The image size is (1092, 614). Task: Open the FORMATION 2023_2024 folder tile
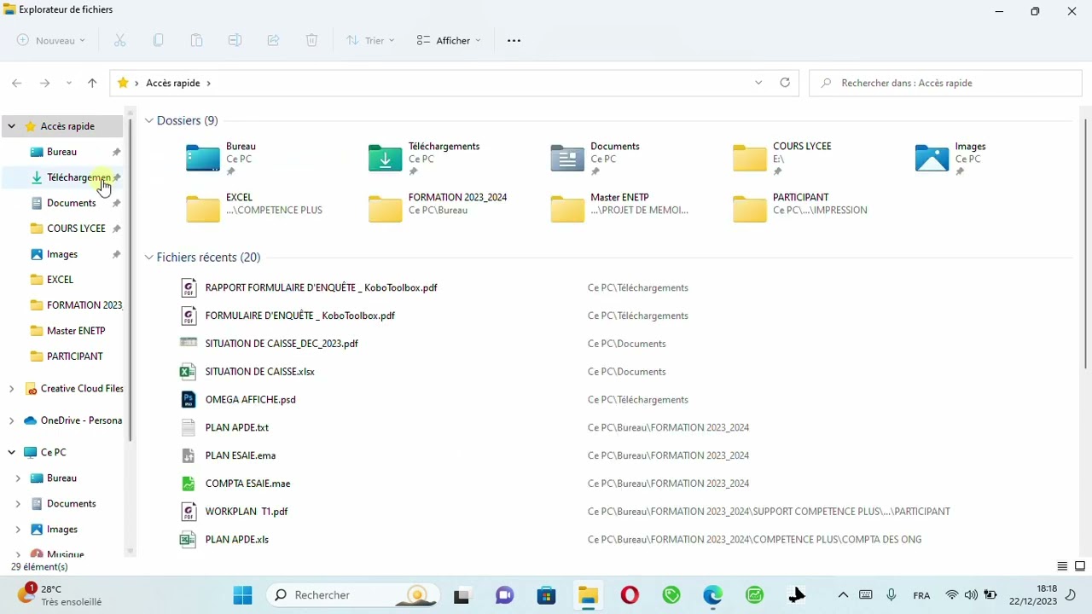click(438, 208)
